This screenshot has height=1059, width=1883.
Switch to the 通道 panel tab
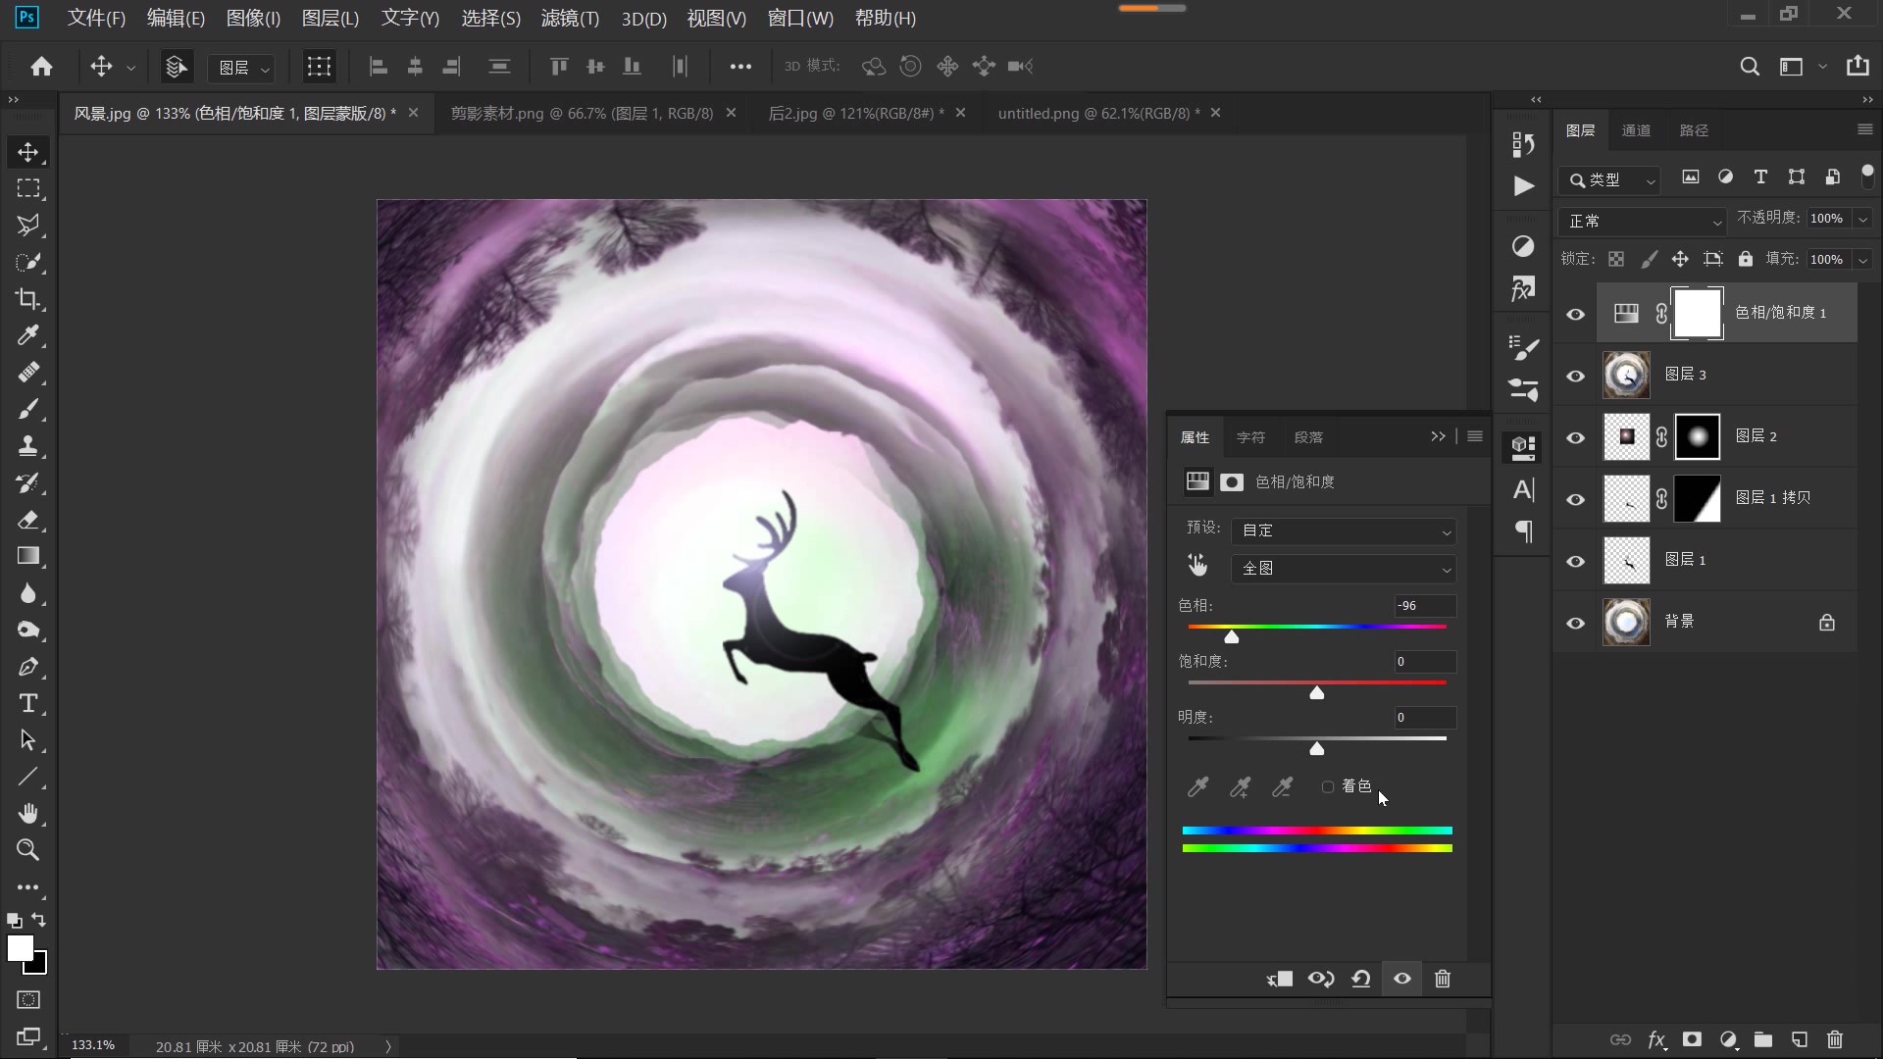pyautogui.click(x=1636, y=130)
